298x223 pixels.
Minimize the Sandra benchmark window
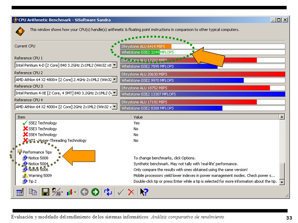(x=273, y=20)
